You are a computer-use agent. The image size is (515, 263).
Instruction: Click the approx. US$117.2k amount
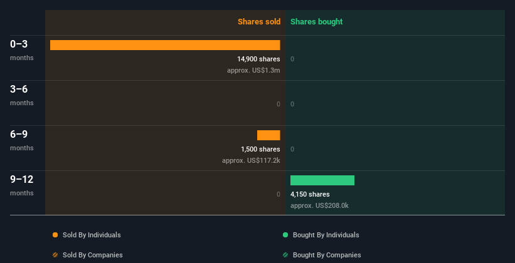pyautogui.click(x=251, y=160)
